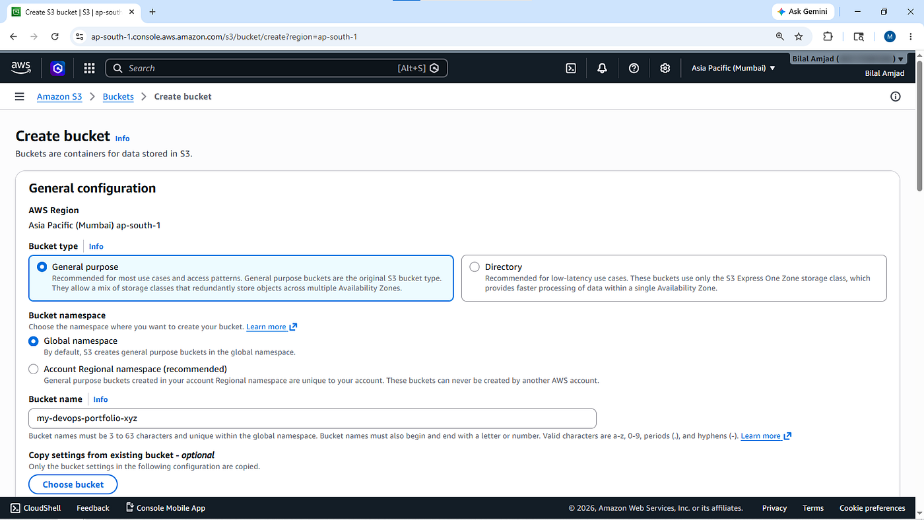The height and width of the screenshot is (520, 924).
Task: Click the zoom magnifier icon in address bar
Action: (780, 36)
